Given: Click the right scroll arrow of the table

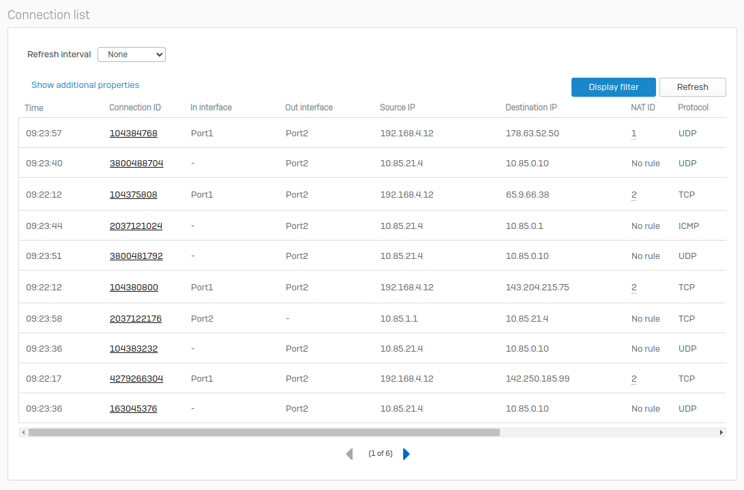Looking at the screenshot, I should click(721, 432).
